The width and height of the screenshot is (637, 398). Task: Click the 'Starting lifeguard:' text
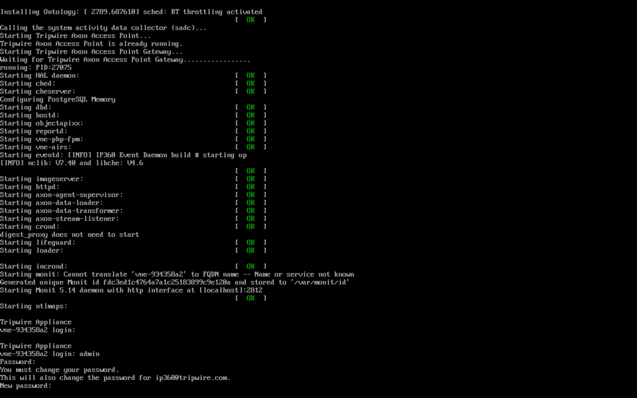coord(38,243)
